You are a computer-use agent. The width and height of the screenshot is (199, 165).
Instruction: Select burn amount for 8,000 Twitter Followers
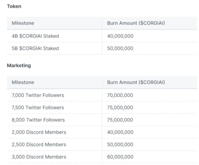click(120, 120)
